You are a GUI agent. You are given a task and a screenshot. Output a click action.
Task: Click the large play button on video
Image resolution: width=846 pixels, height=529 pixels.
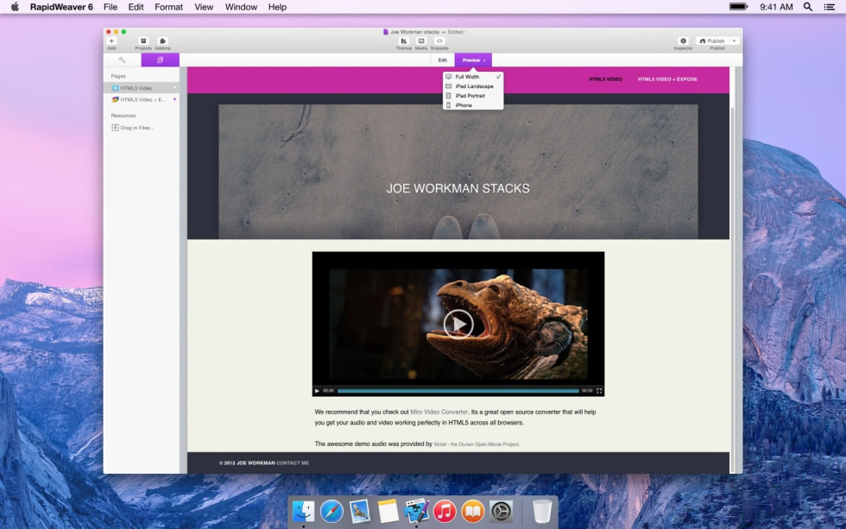458,324
